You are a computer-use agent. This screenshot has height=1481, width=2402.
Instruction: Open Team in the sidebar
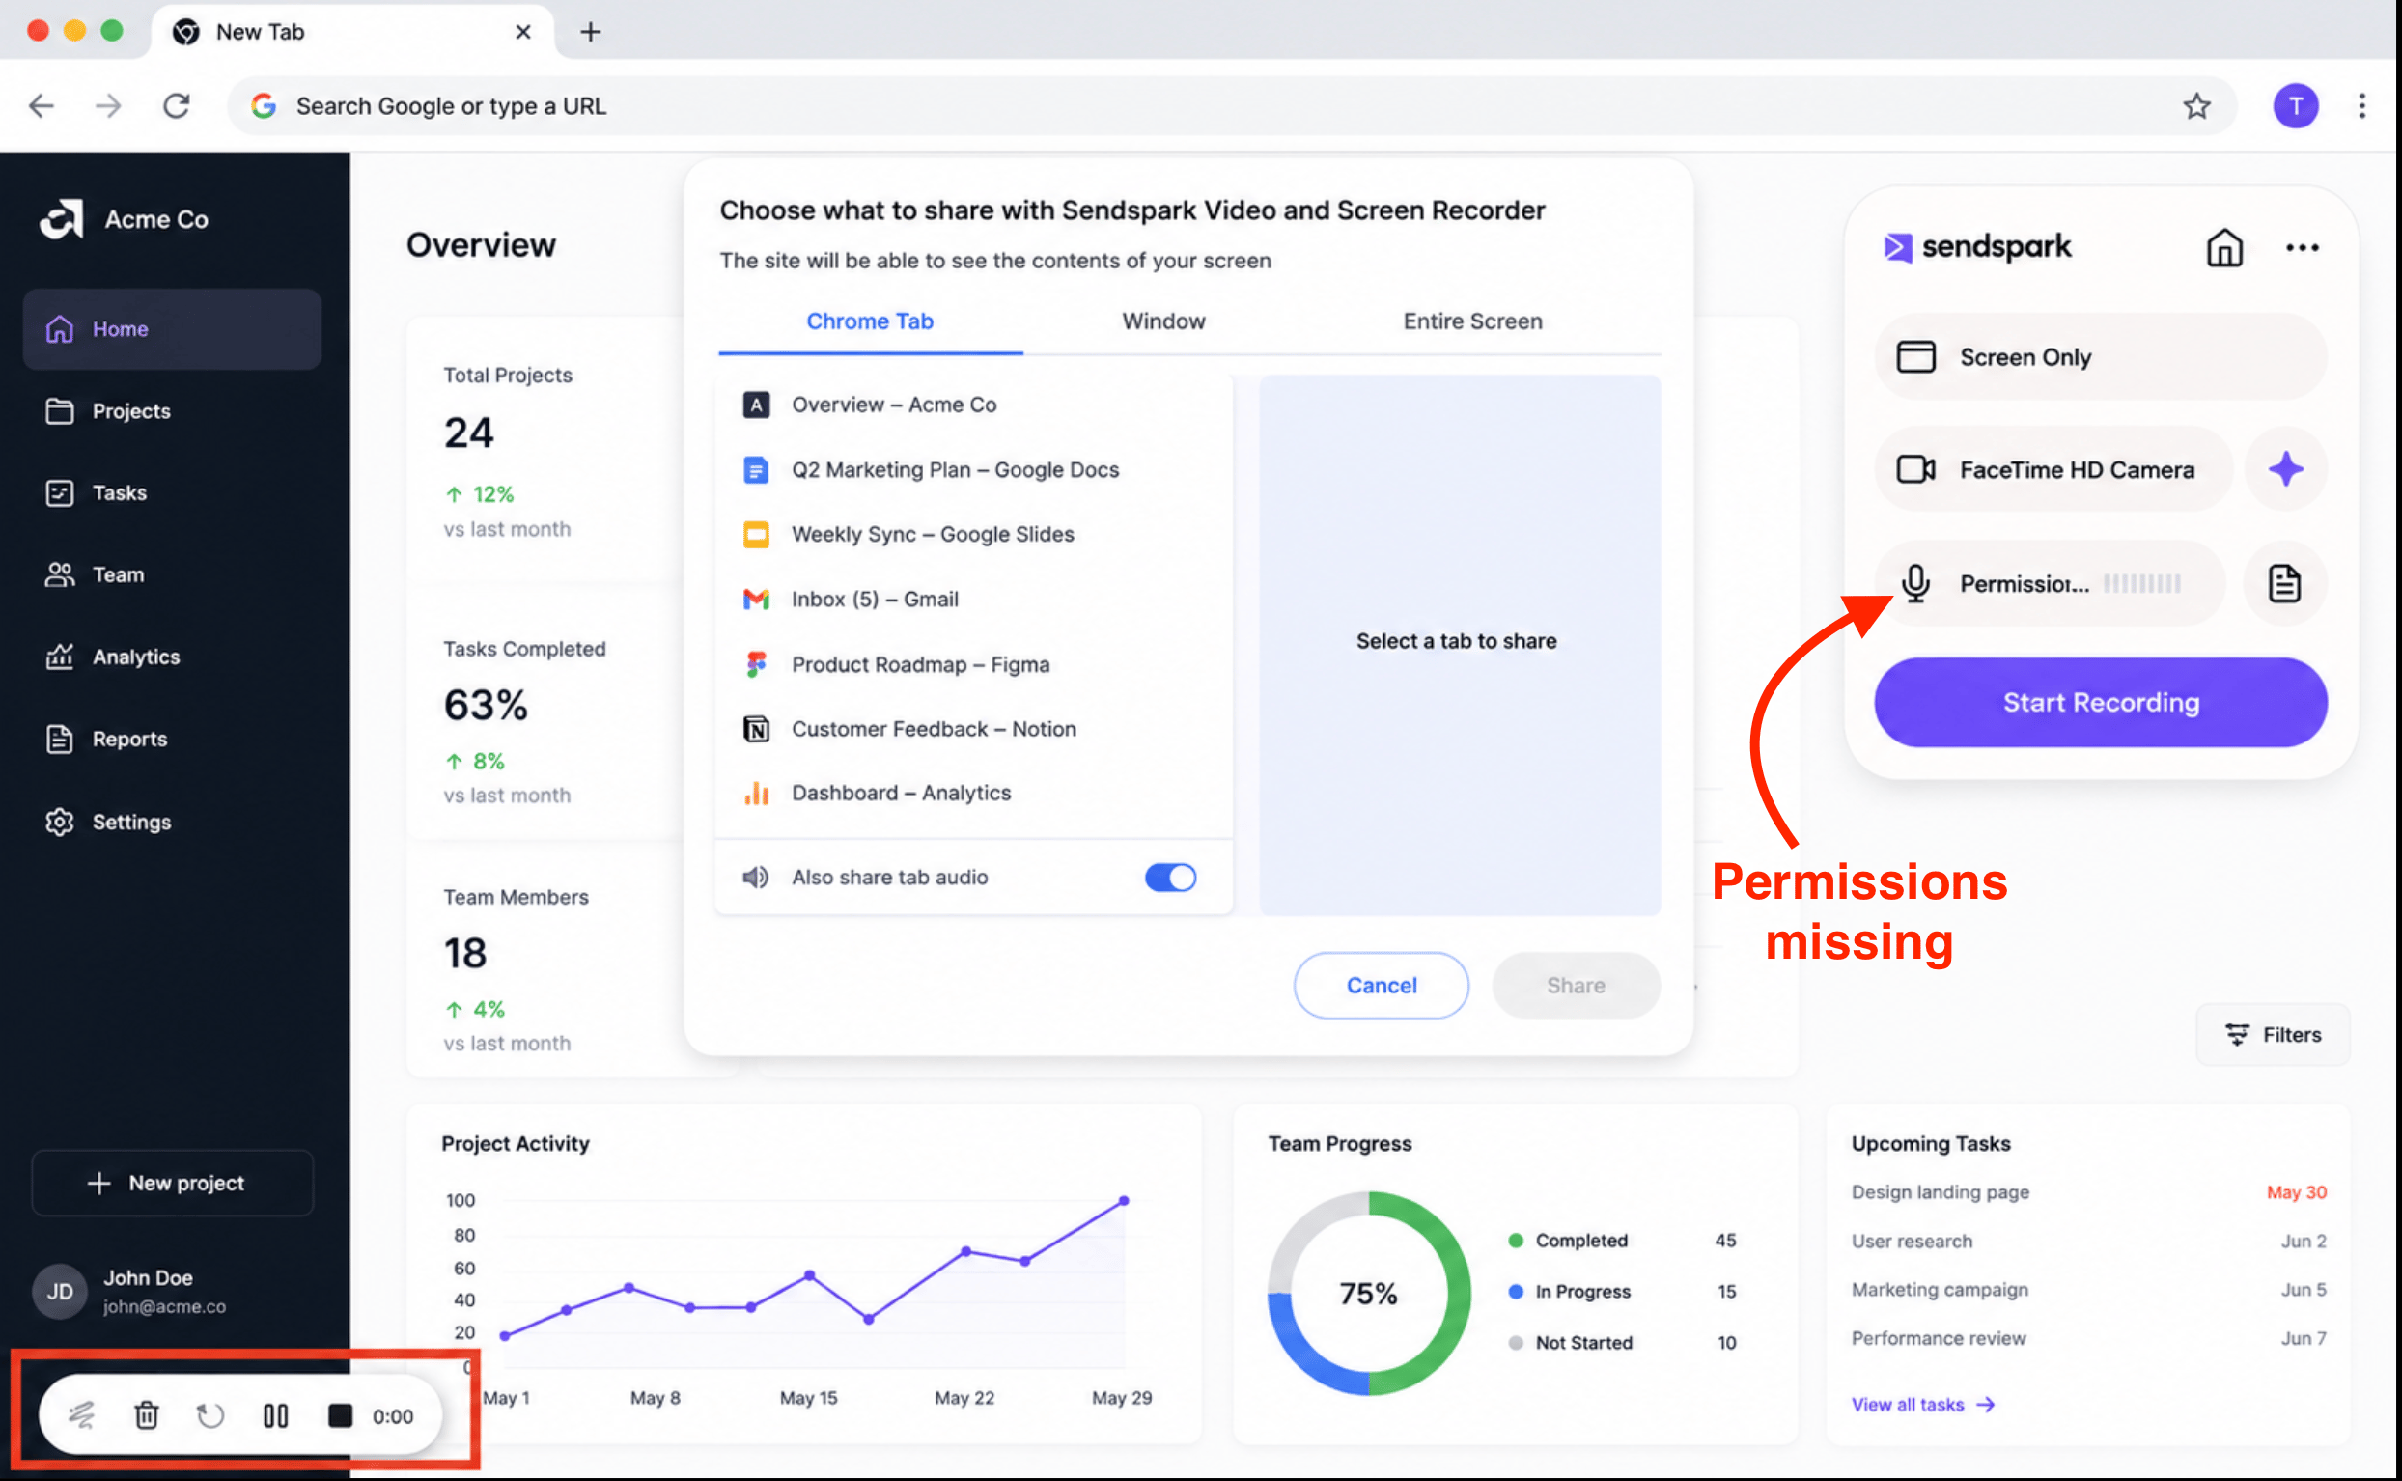[x=171, y=575]
